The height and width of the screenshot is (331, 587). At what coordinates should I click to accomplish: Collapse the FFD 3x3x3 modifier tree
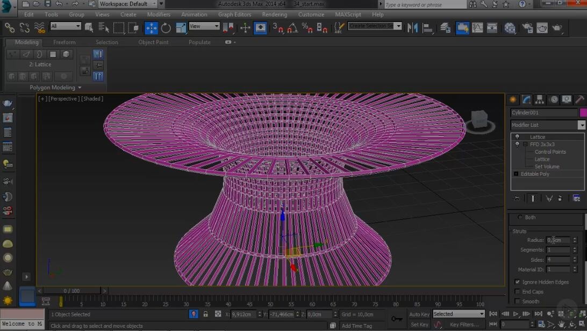click(x=525, y=144)
